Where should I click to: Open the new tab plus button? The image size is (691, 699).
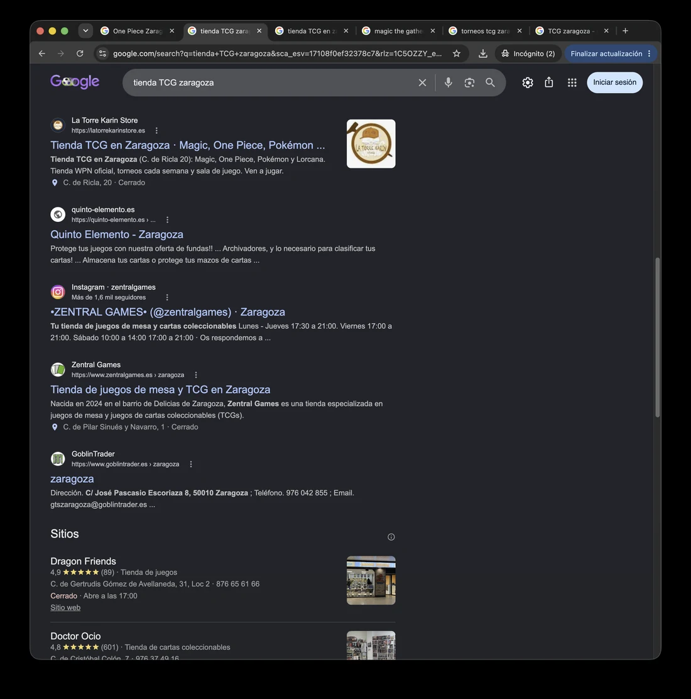coord(626,31)
